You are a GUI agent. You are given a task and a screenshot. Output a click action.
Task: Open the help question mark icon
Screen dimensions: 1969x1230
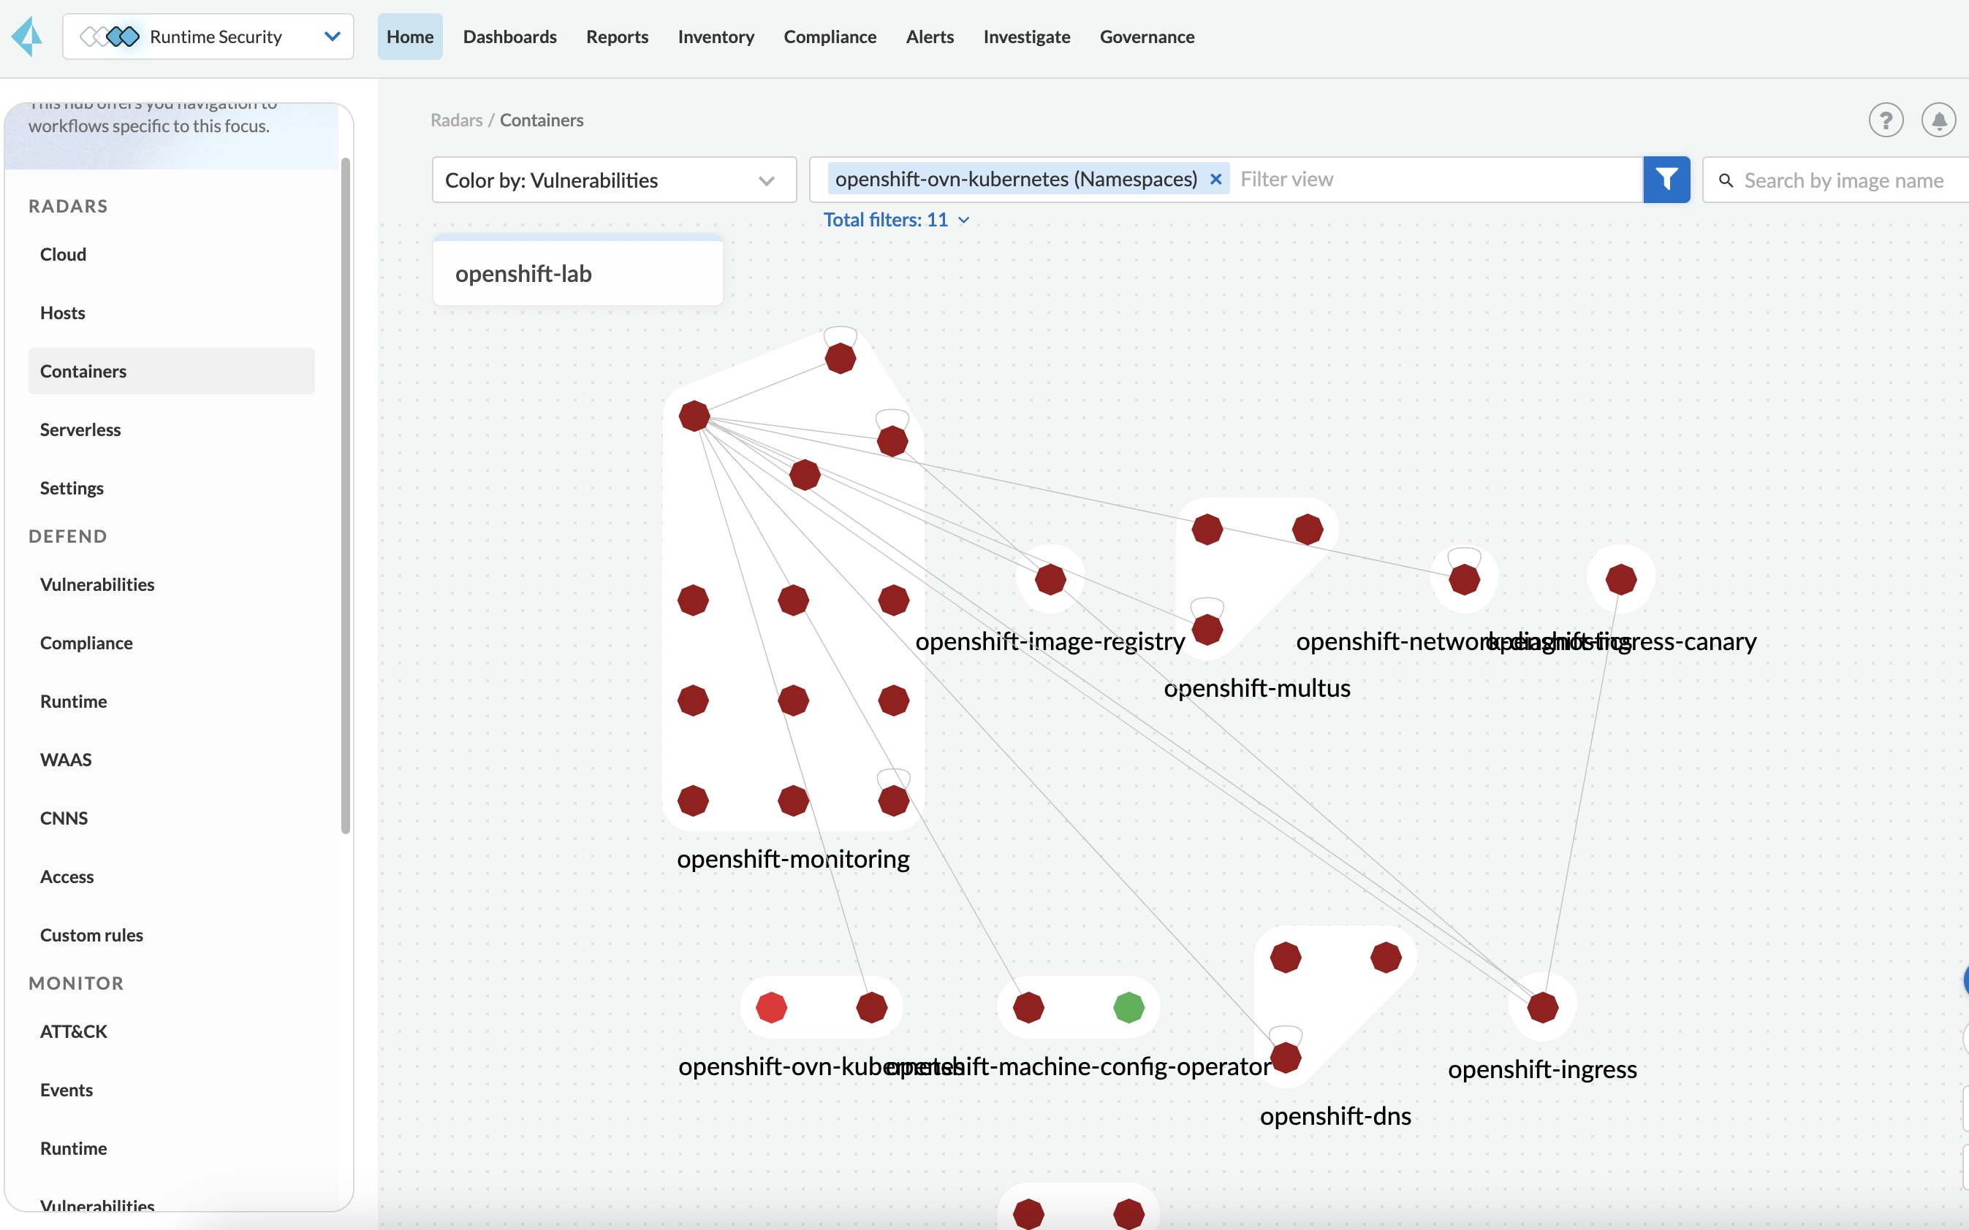(1884, 121)
